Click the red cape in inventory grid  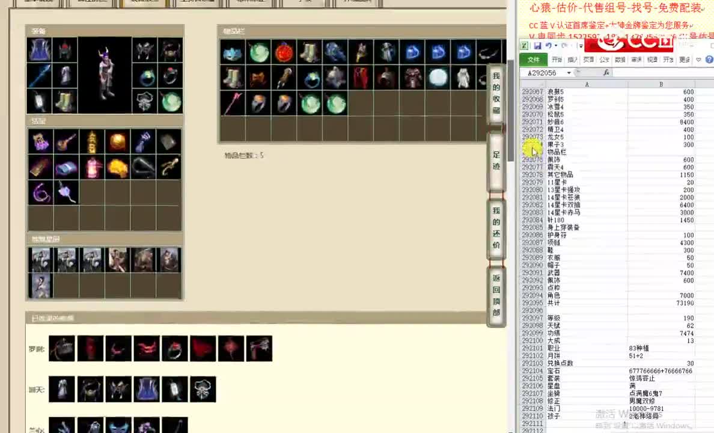point(362,78)
